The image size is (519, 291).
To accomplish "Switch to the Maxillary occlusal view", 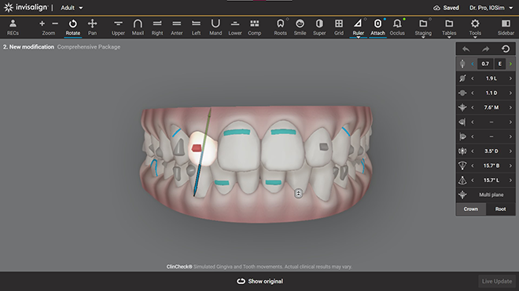I will 138,27.
